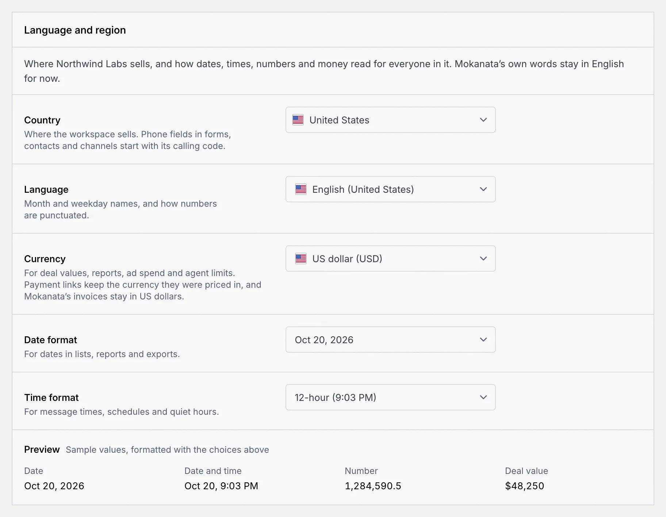Click 'Sample values, formatted with the choices above'
Screen dimensions: 666x517
coord(167,450)
